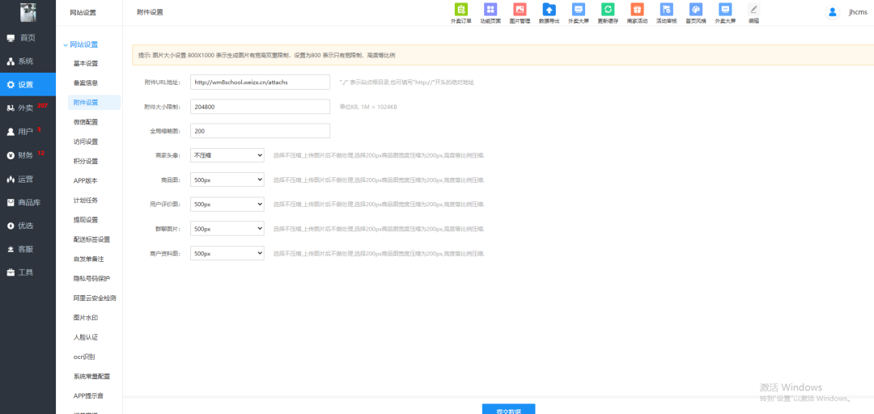This screenshot has height=414, width=874.
Task: Click the 编辑 pencil icon
Action: click(x=753, y=11)
